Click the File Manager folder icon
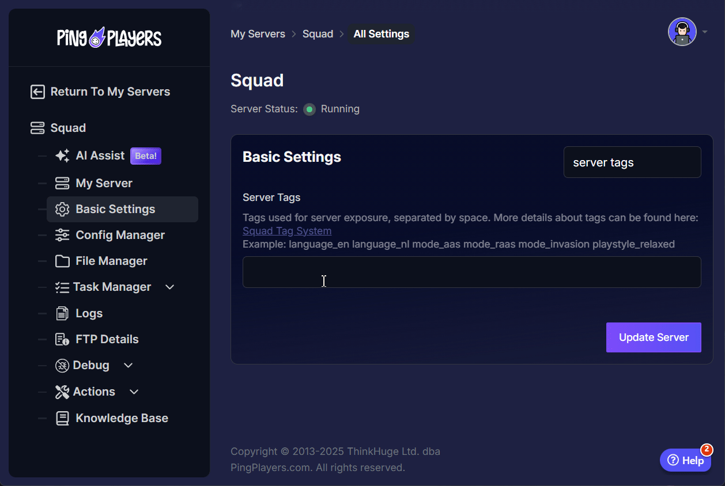 click(x=62, y=261)
